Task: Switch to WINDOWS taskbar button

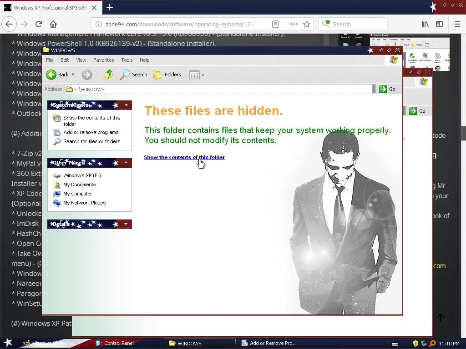Action: point(199,344)
